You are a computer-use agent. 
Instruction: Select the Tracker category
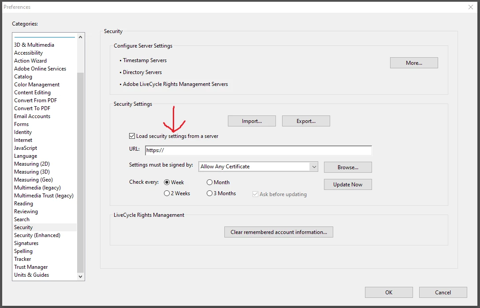click(x=22, y=259)
